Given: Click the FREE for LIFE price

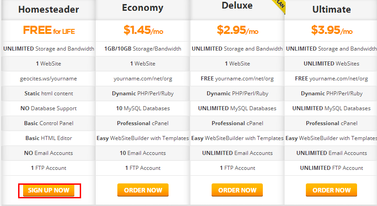Looking at the screenshot, I should point(49,31).
